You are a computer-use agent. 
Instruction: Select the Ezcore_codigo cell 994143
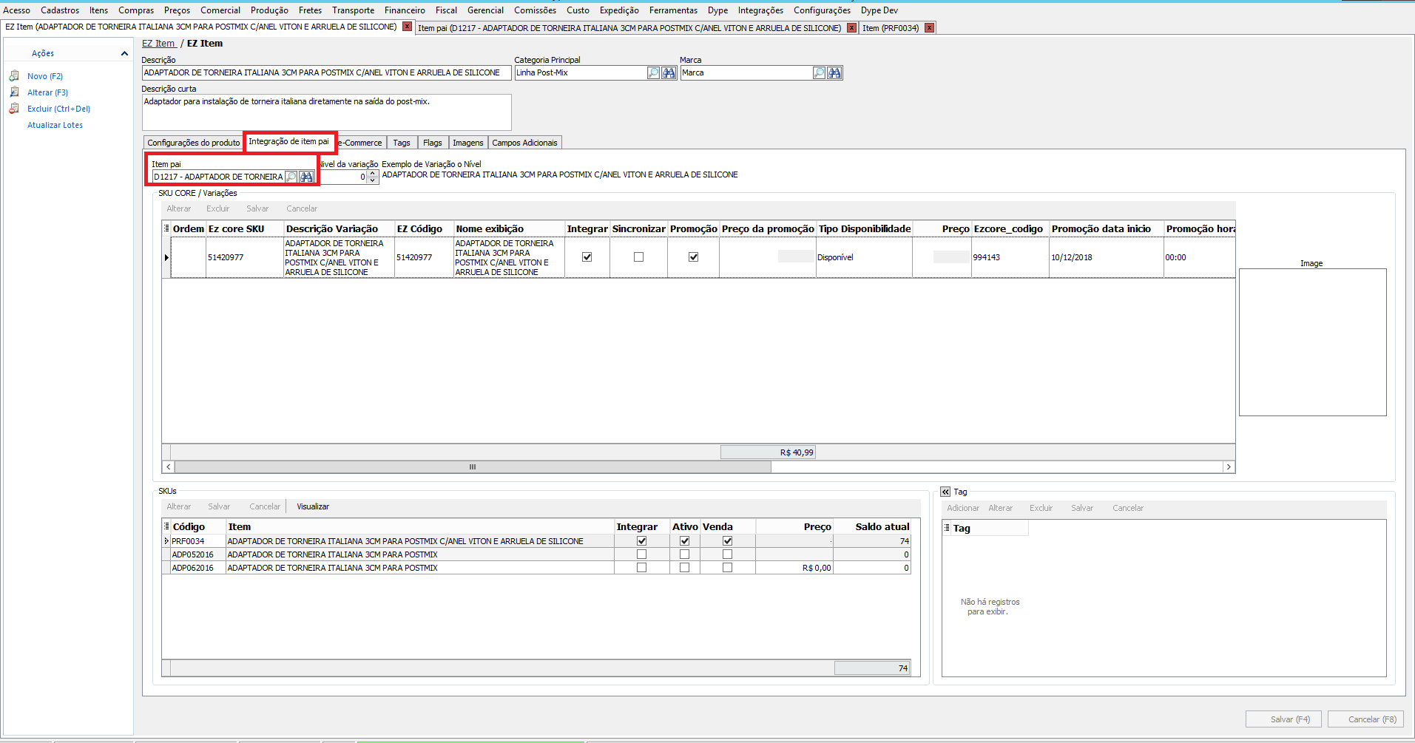point(1010,257)
